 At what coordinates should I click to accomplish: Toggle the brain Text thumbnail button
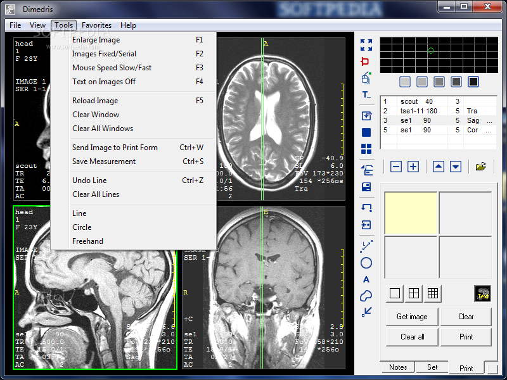point(482,293)
